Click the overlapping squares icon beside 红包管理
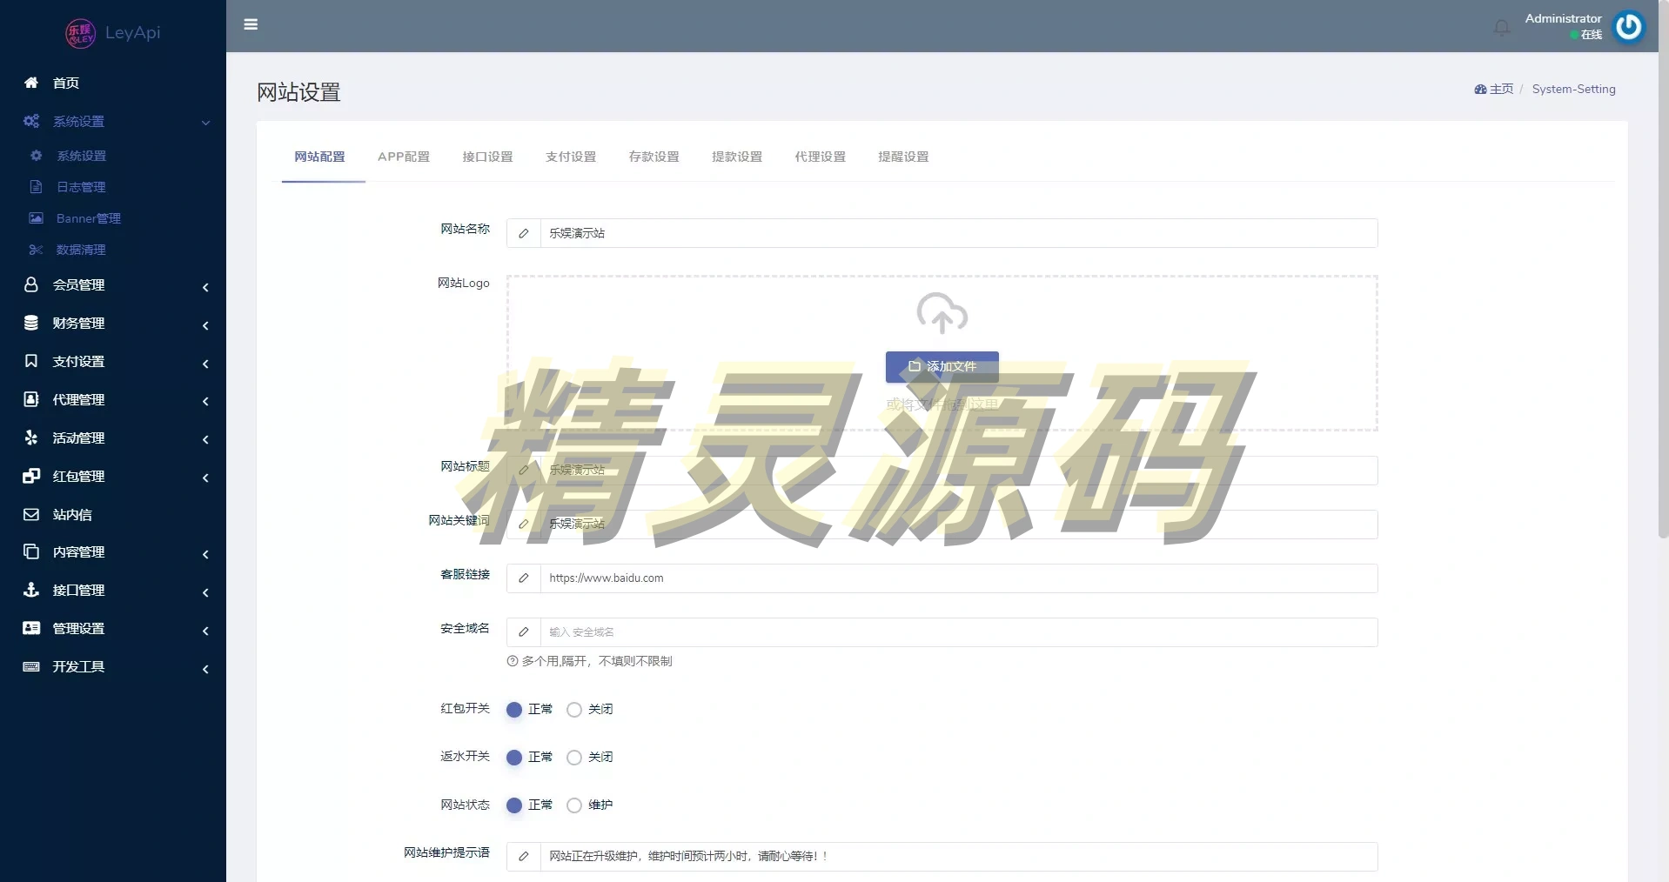 [x=31, y=476]
